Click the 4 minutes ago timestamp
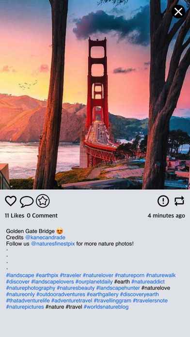Image resolution: width=190 pixels, height=337 pixels. [x=166, y=215]
